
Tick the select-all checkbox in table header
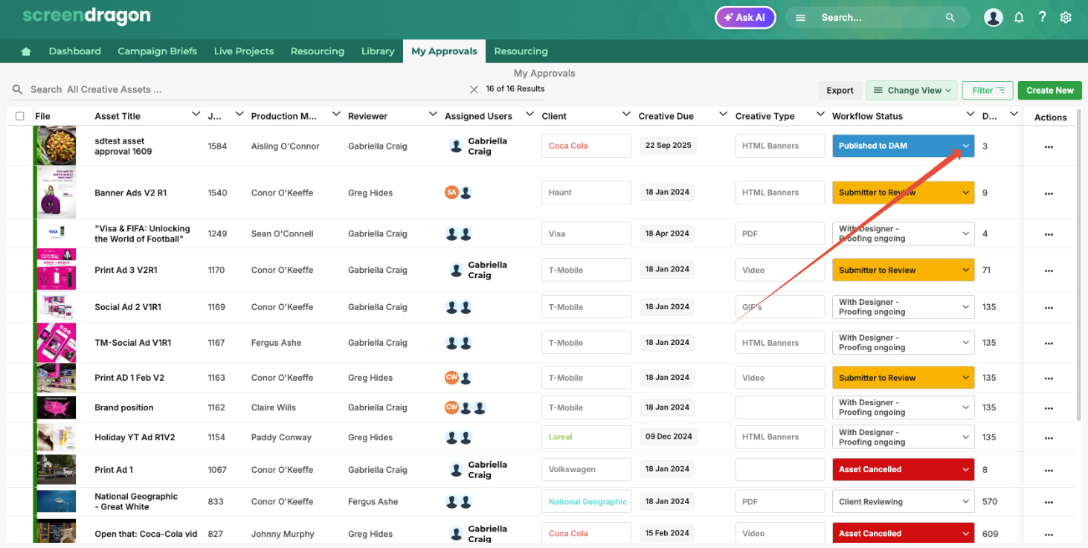(20, 116)
